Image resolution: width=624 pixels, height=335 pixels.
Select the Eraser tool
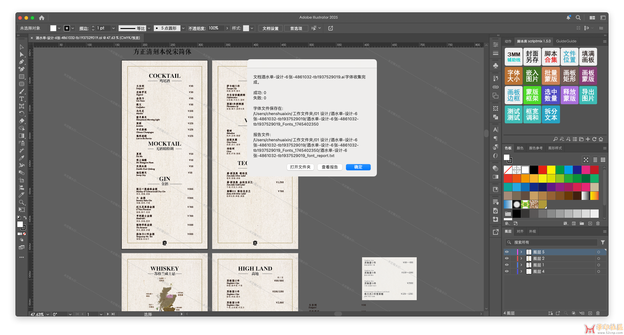[x=22, y=121]
